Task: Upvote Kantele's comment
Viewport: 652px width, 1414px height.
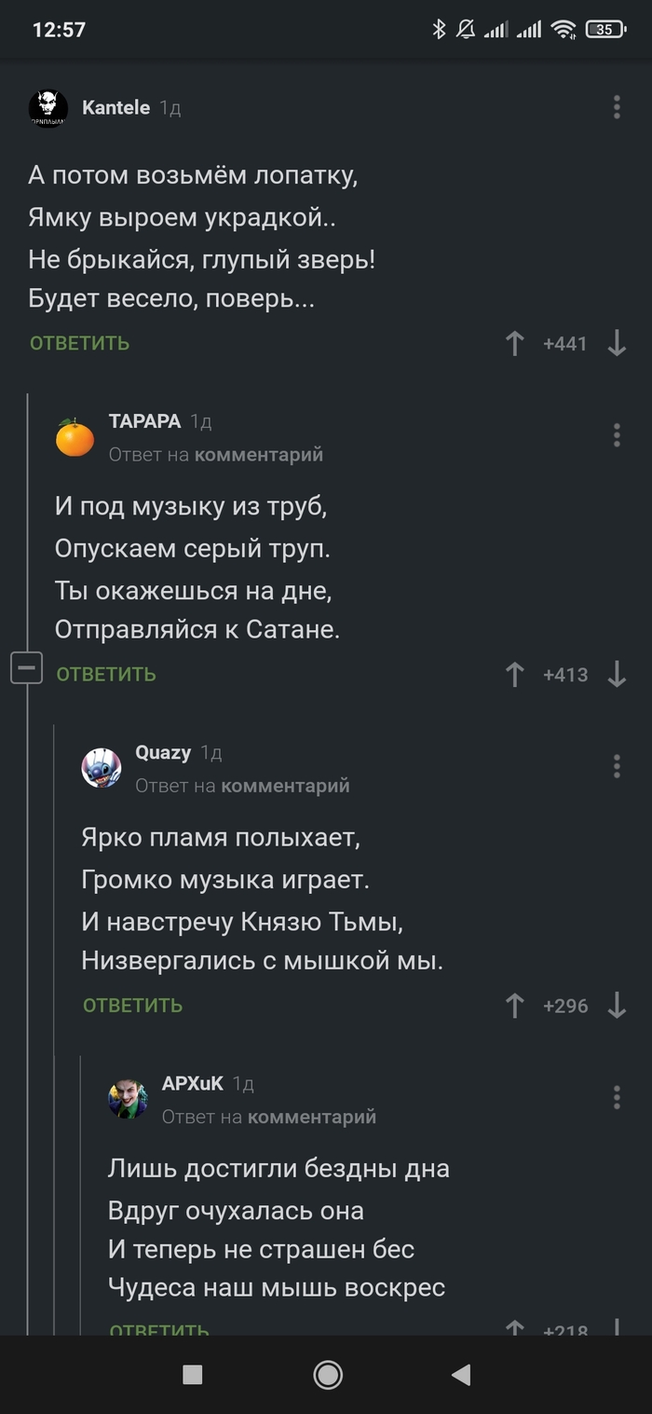Action: (x=514, y=344)
